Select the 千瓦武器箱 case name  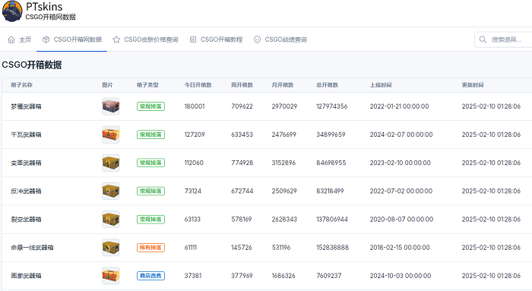point(26,134)
